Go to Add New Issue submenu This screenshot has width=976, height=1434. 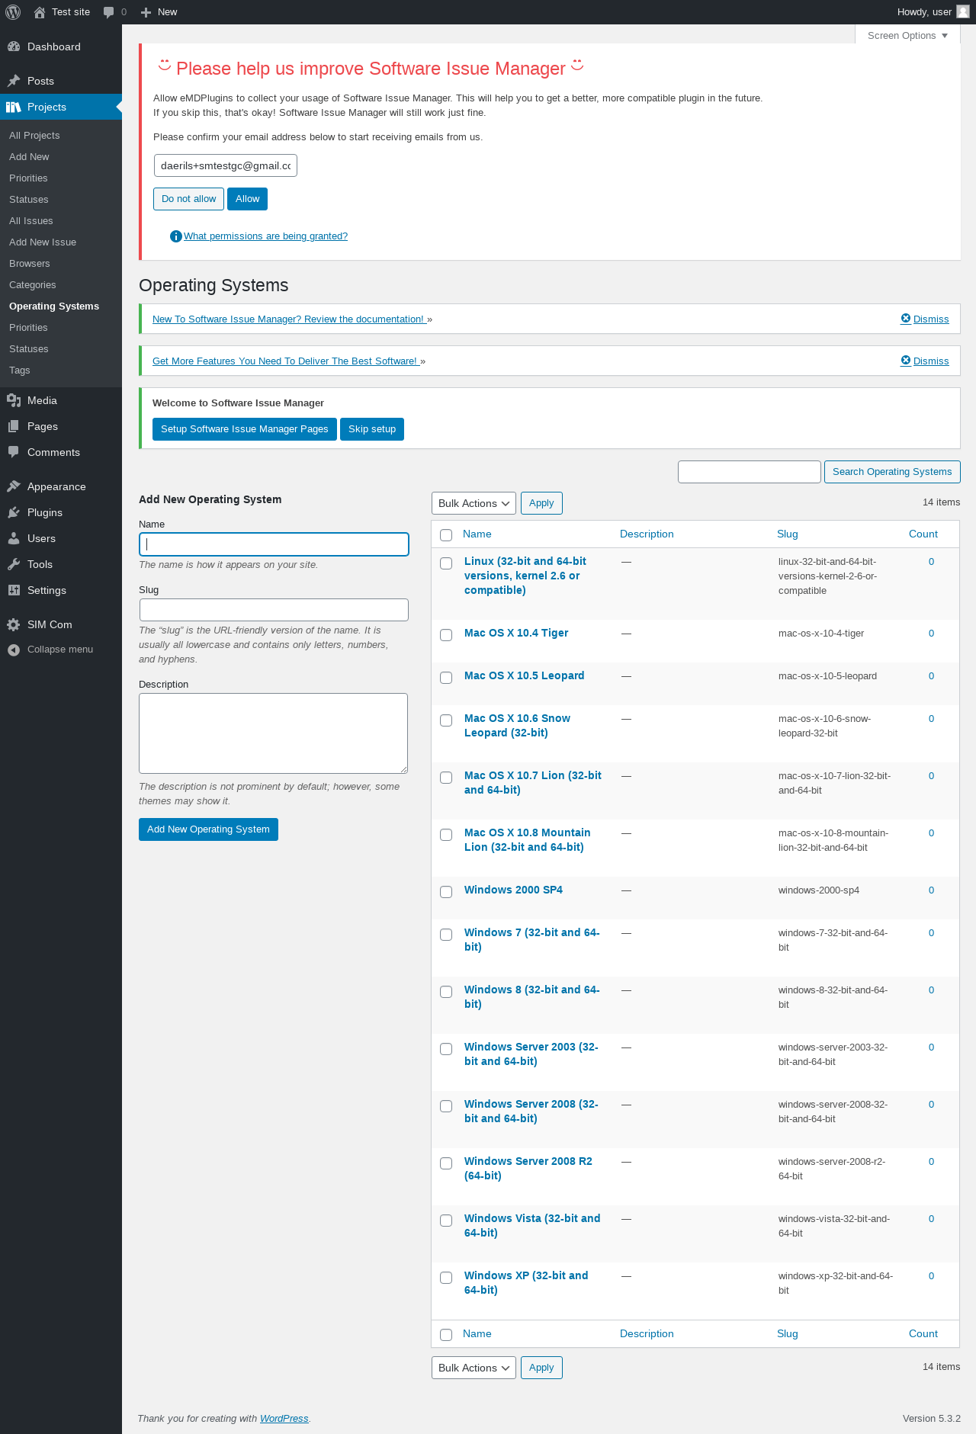point(43,242)
